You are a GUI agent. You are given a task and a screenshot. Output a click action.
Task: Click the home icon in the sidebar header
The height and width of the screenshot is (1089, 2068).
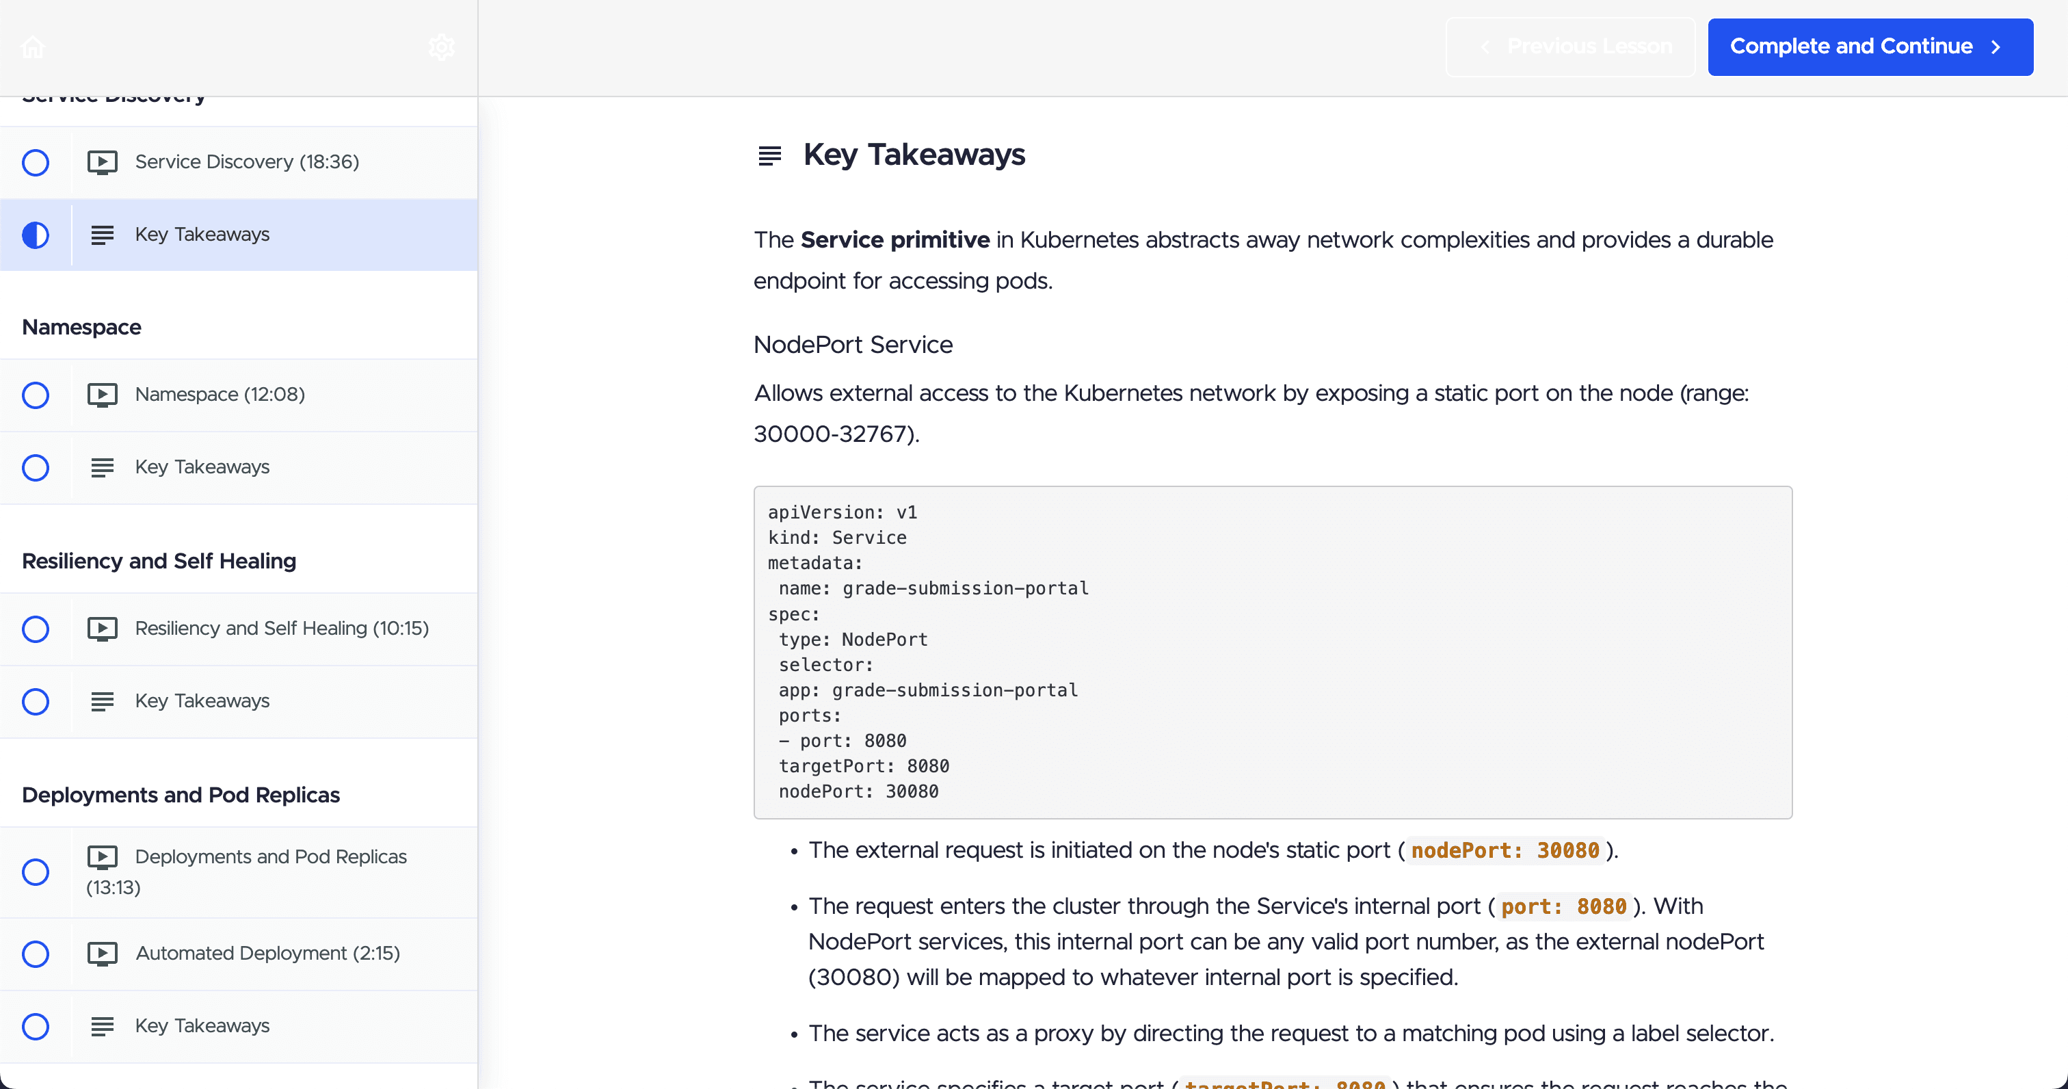[x=33, y=47]
